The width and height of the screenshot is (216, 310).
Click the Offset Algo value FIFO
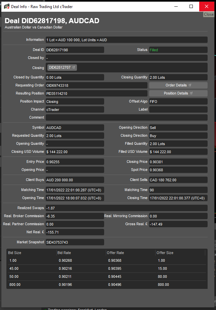(x=178, y=102)
